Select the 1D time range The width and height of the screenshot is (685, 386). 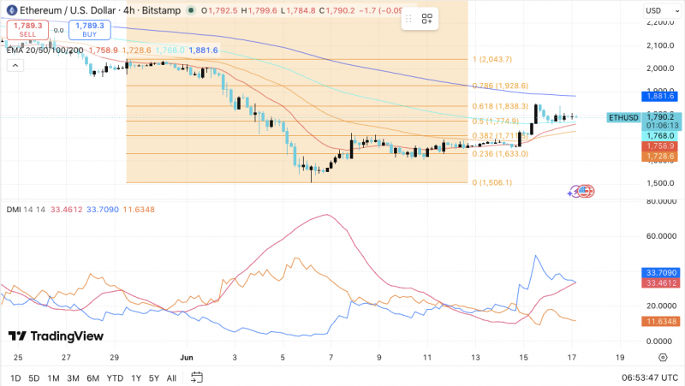[15, 378]
